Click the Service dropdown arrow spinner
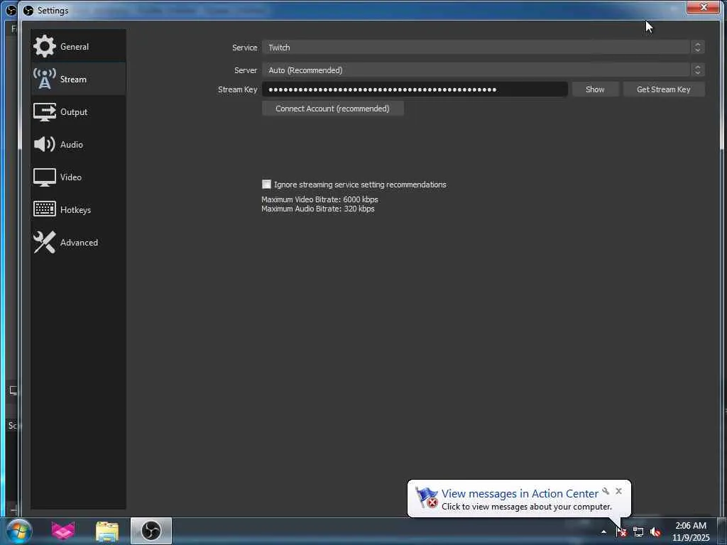Viewport: 727px width, 545px height. pos(697,48)
